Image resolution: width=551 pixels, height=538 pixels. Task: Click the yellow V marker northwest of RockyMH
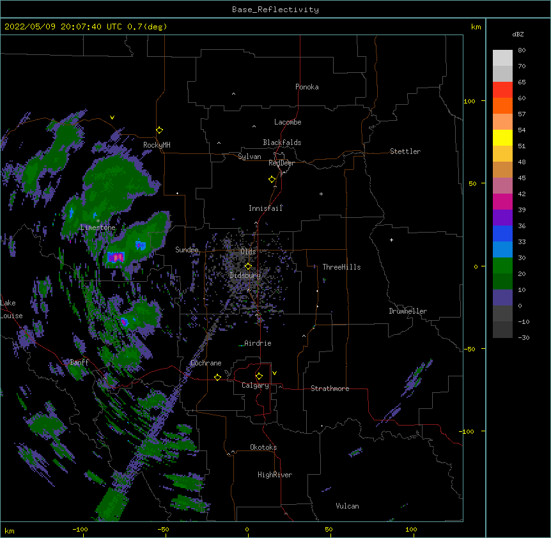click(112, 118)
